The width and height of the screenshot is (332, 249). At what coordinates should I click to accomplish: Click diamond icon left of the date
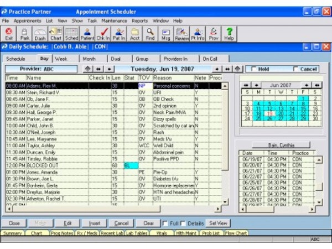click(88, 69)
